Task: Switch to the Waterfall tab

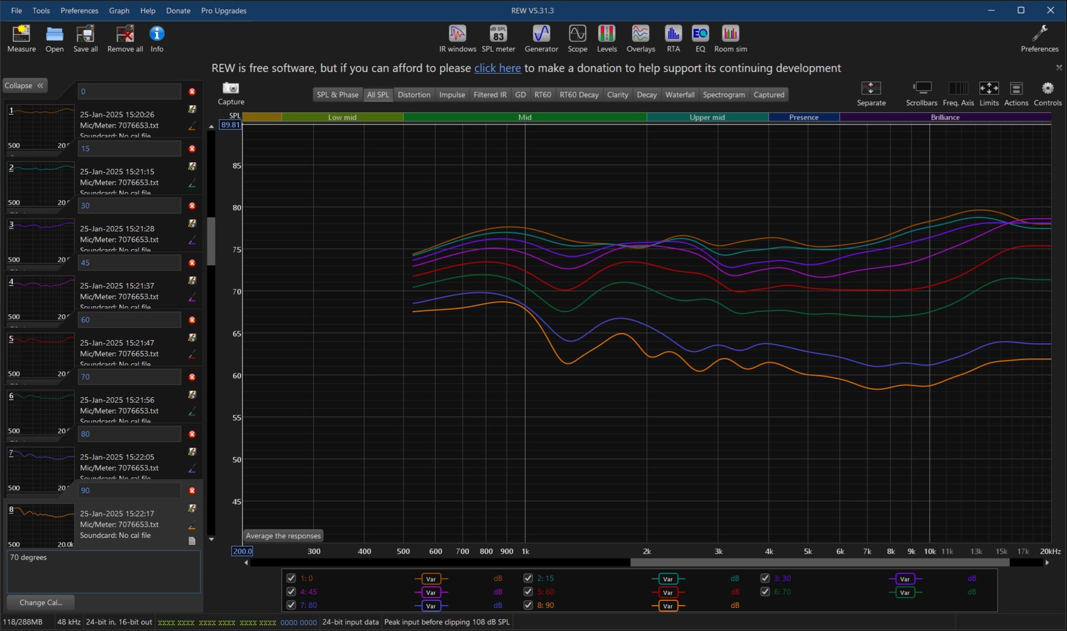Action: [x=680, y=95]
